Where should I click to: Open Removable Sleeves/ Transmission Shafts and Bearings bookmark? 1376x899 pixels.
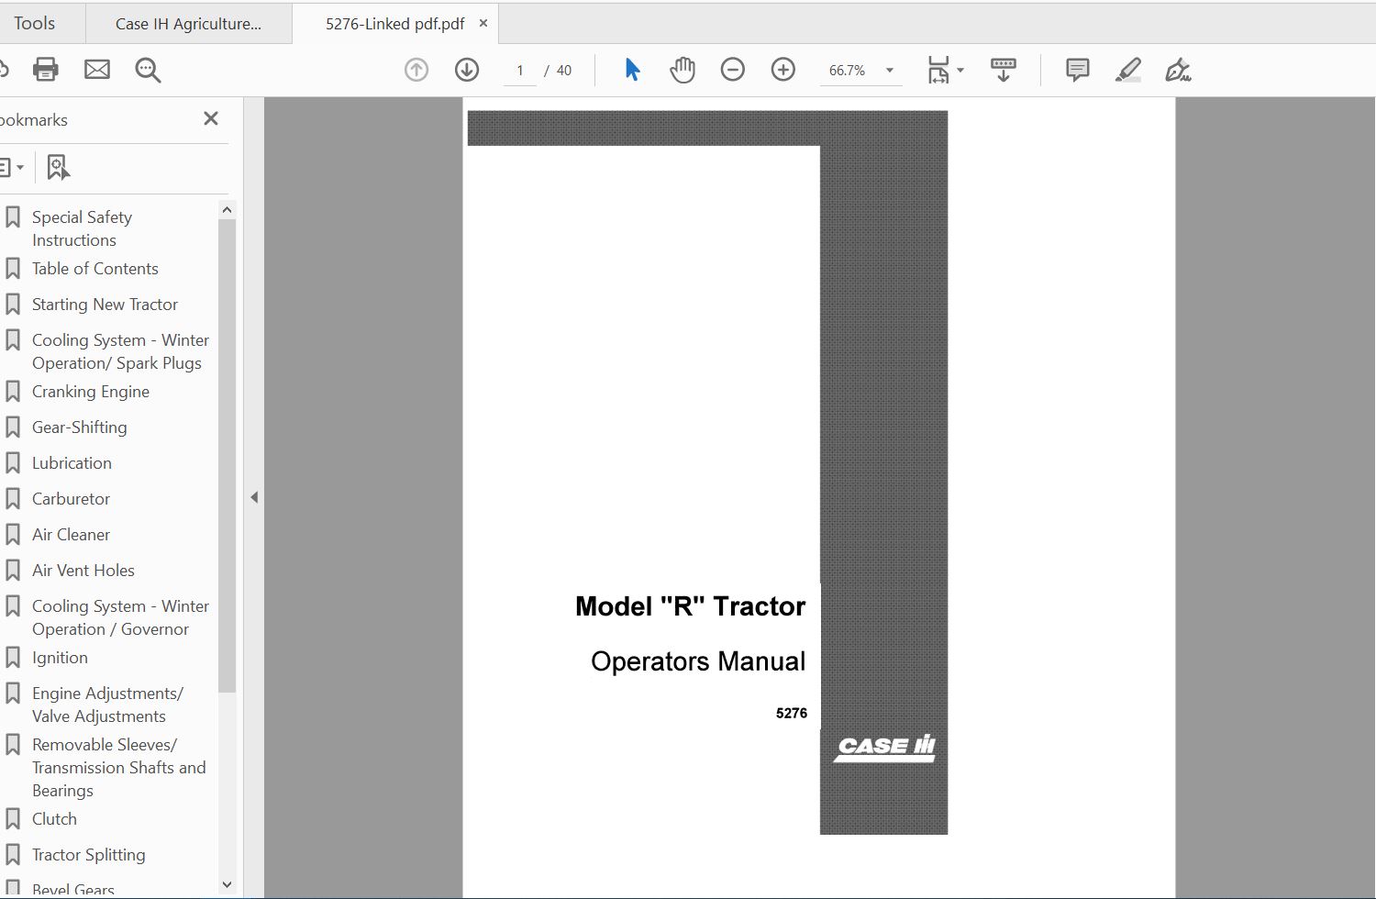[x=118, y=768]
